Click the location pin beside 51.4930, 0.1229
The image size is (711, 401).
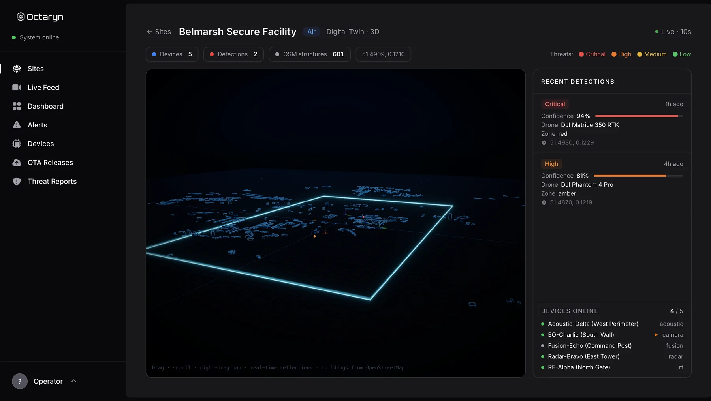[544, 143]
